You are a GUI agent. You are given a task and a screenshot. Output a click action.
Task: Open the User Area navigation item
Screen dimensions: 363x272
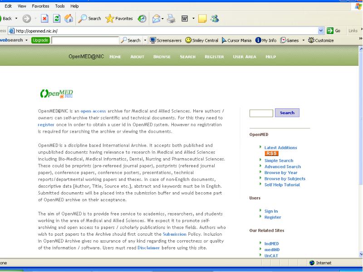245,57
